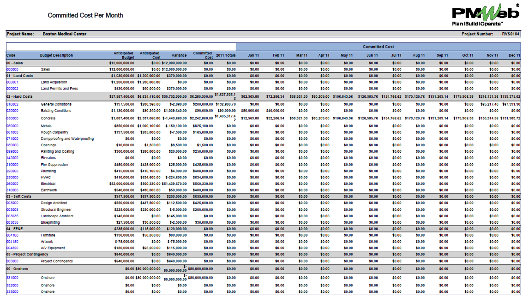The image size is (523, 297).
Task: Open code link 000002 Land Permits and Fees
Action: point(12,89)
